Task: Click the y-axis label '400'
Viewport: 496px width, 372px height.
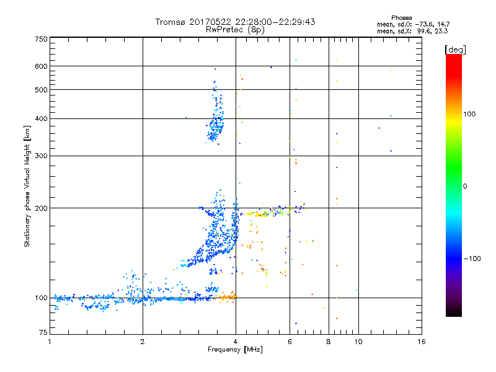Action: coord(41,119)
